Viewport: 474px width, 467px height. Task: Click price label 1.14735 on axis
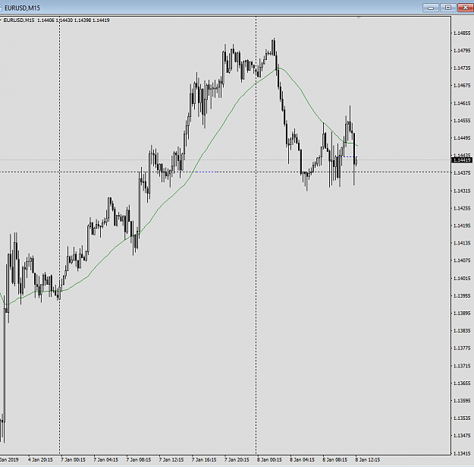coord(462,68)
